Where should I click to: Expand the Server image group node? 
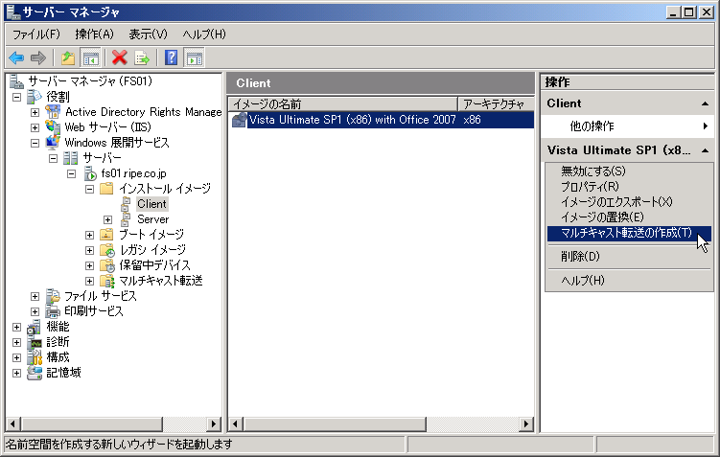[x=108, y=219]
